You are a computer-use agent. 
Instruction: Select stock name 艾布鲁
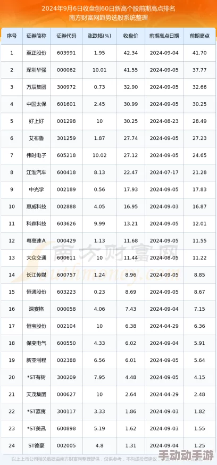tap(37, 138)
